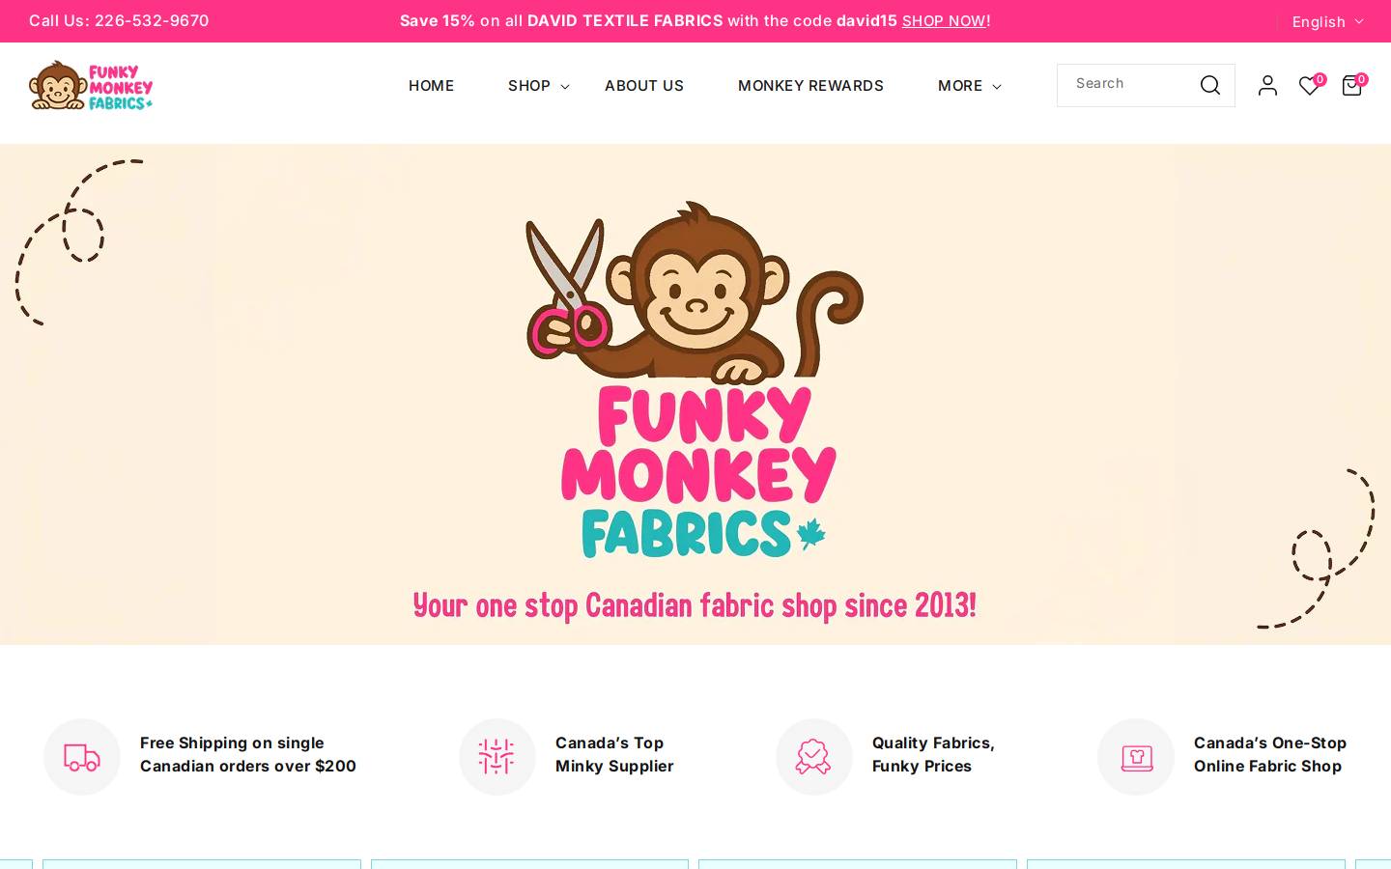Click the Free Shipping on single Canadian orders text
This screenshot has width=1391, height=869.
pos(248,755)
